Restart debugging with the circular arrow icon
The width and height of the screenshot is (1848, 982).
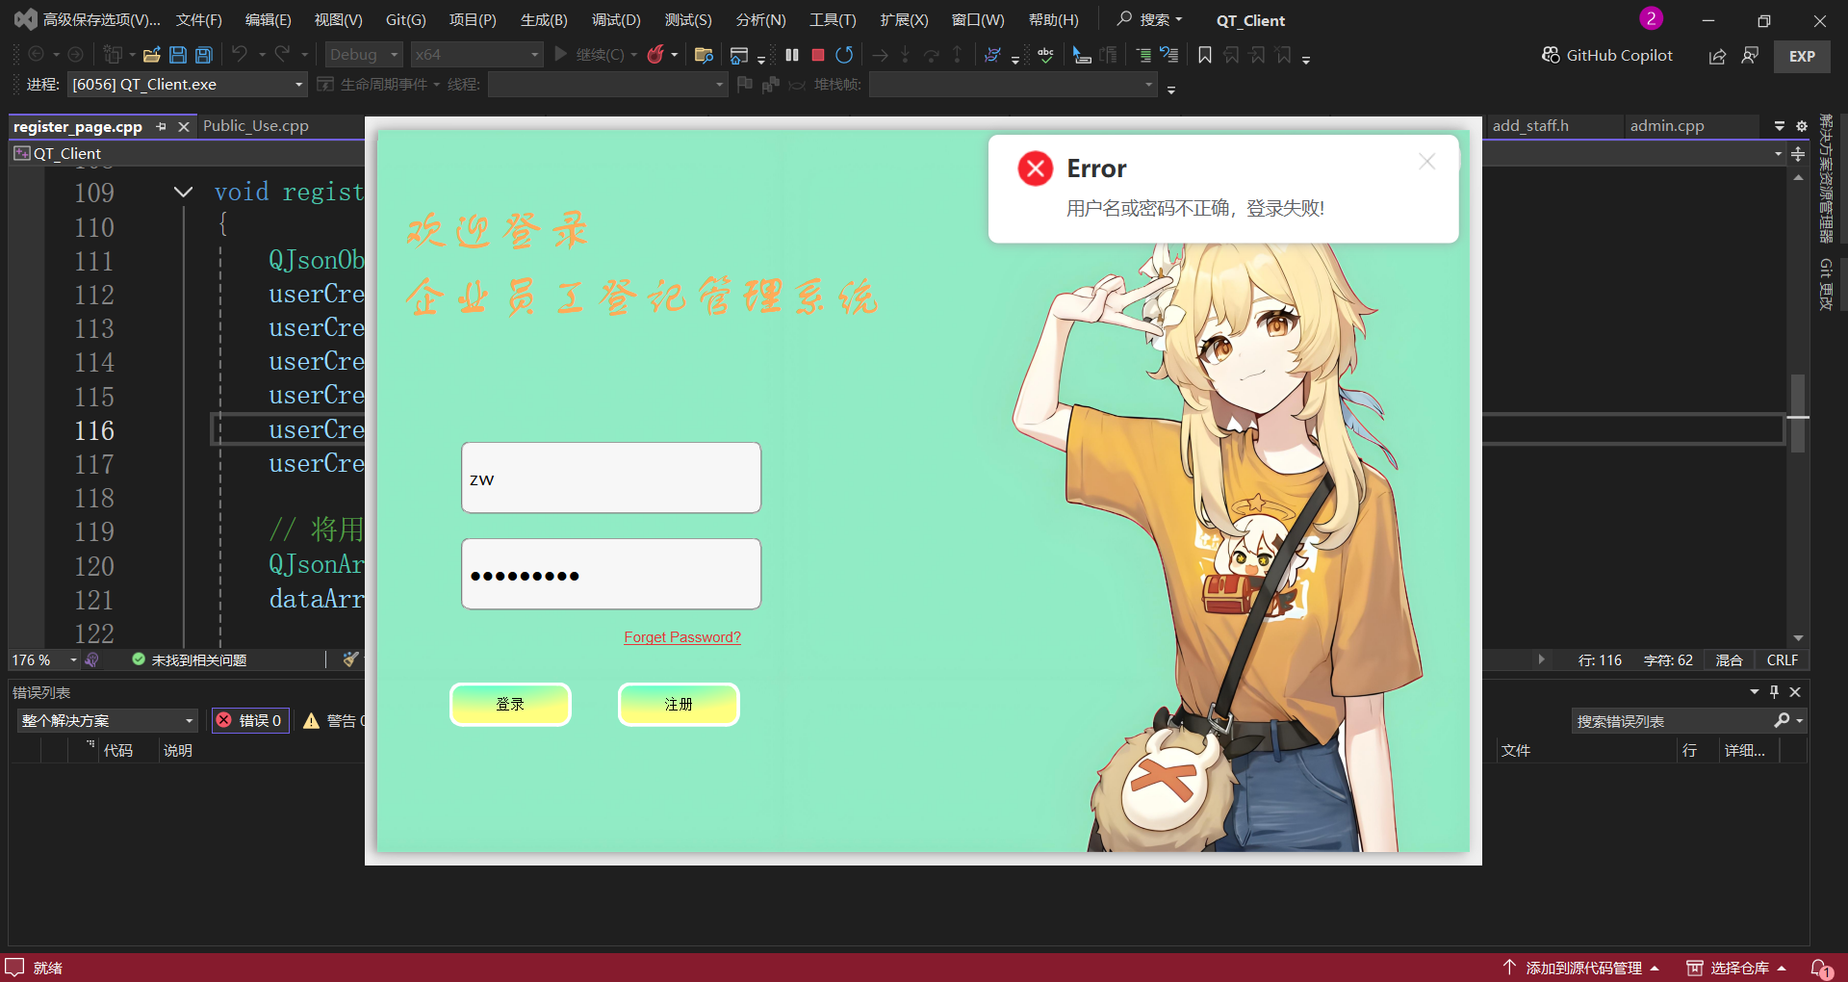coord(844,55)
